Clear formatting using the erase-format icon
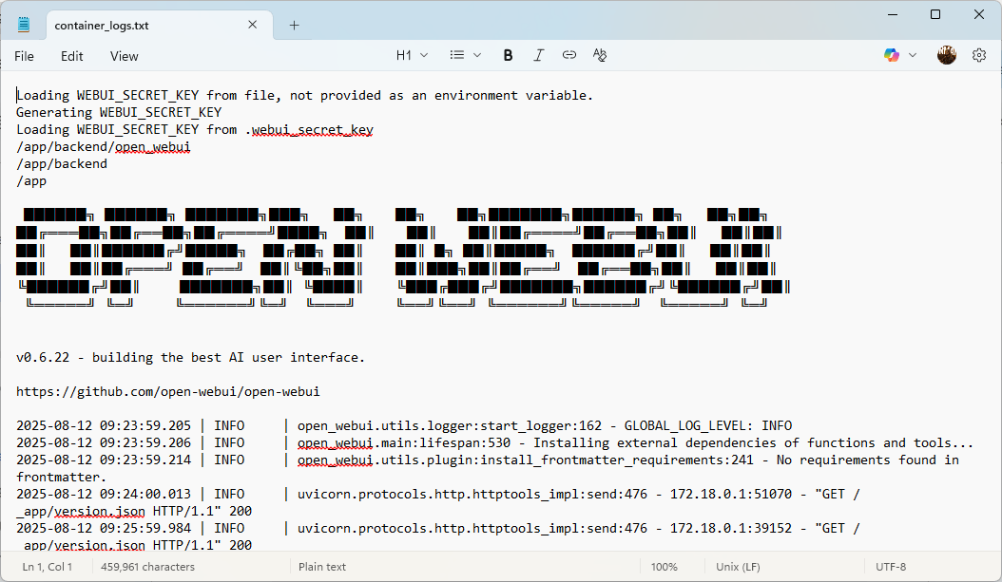Screen dimensions: 1002x582 (x=599, y=55)
